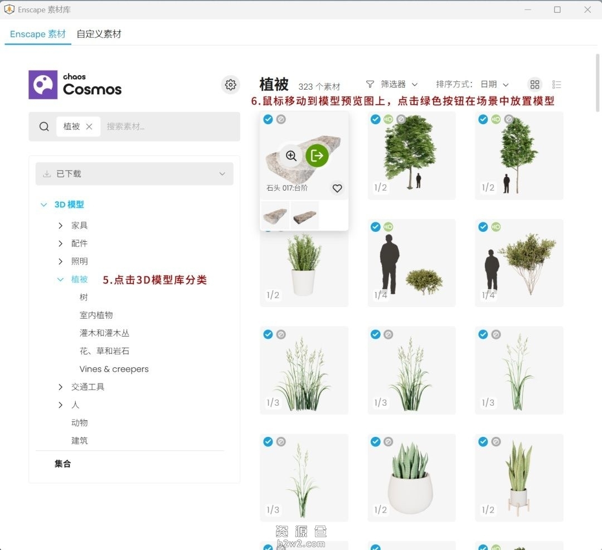Click the magnifier to preview 石头 017
Viewport: 602px width, 550px height.
click(x=290, y=156)
